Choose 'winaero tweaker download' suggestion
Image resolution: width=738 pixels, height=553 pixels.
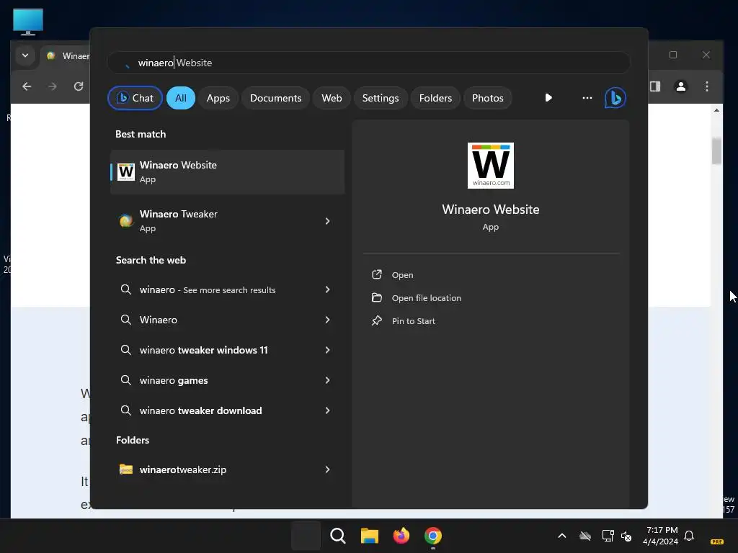point(227,410)
